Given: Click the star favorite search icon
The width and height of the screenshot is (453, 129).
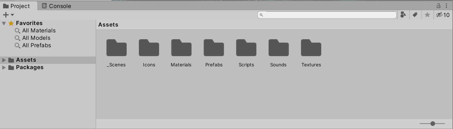Looking at the screenshot, I should click(x=427, y=15).
